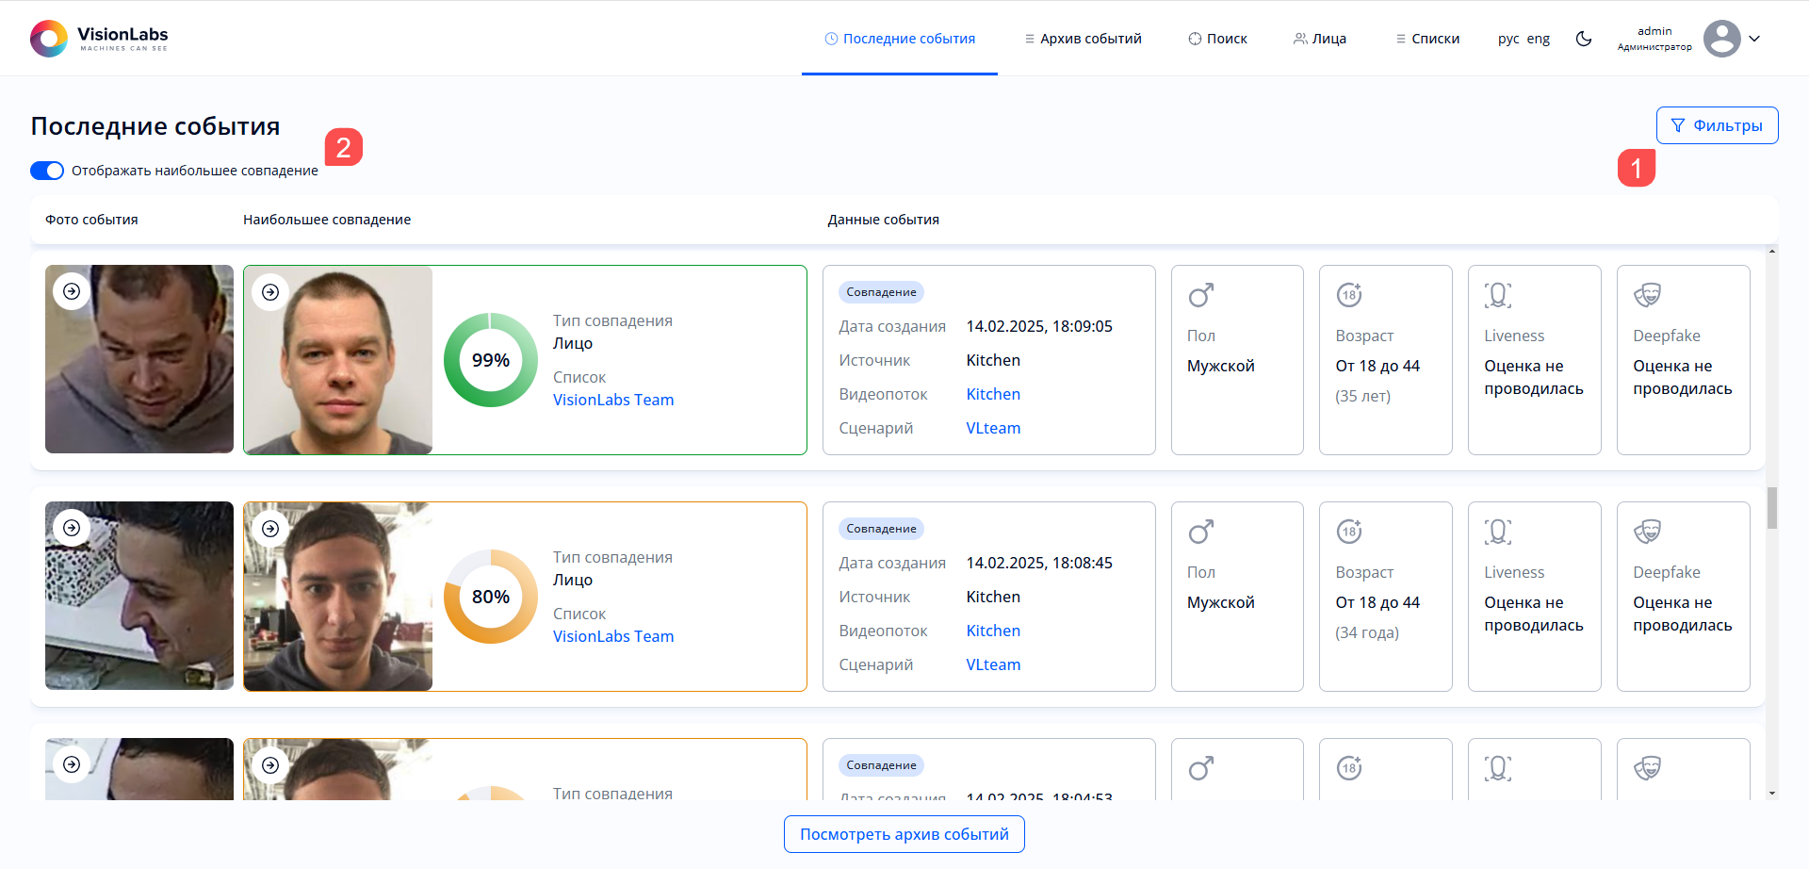Open Kitchen video stream link for 18:09:05 event
Viewport: 1809px width, 869px height.
click(993, 394)
